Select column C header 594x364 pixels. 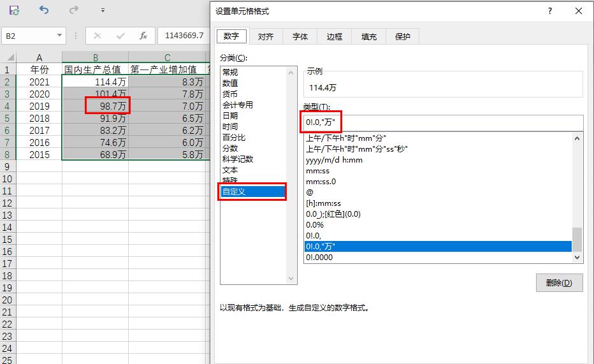point(168,57)
